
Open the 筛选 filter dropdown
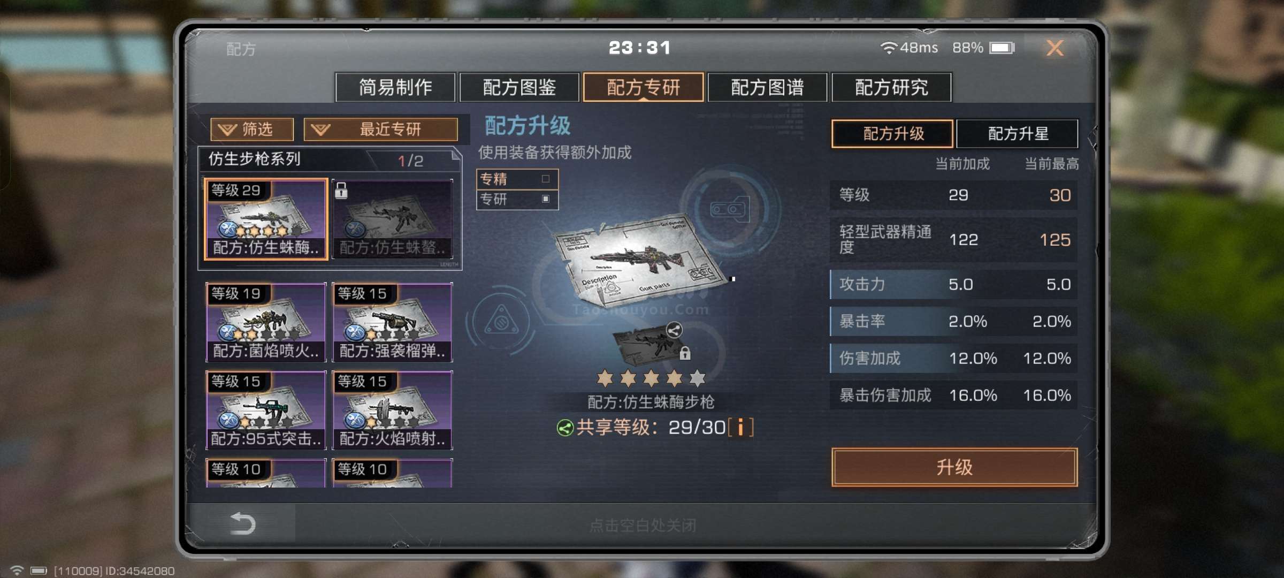(x=252, y=129)
